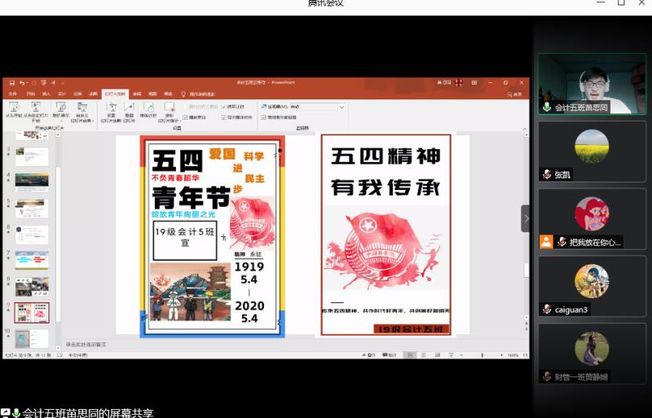
Task: Start slideshow from current slide (从当前幻灯片开始)
Action: click(36, 112)
